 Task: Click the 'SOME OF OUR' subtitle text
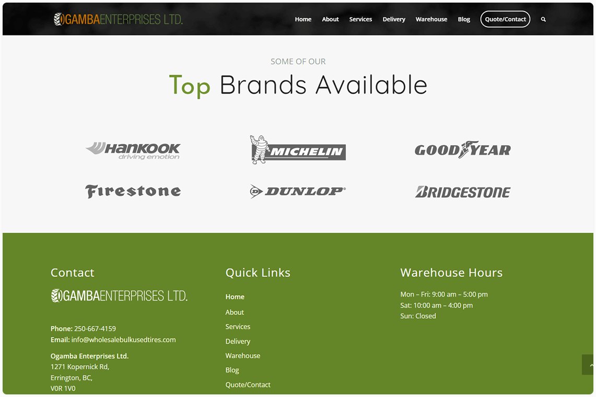coord(298,62)
